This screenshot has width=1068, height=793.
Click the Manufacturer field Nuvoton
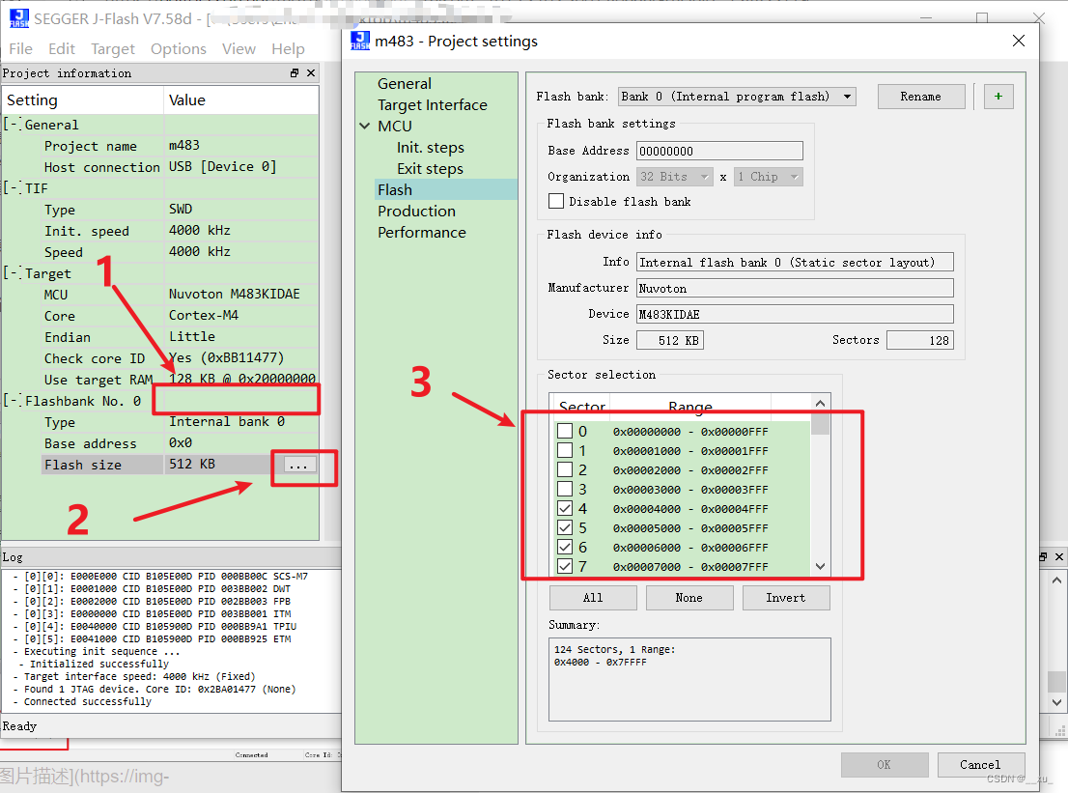[x=795, y=288]
